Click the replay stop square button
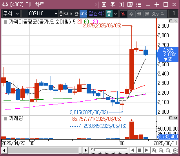This screenshot has height=156, width=180. (x=140, y=150)
